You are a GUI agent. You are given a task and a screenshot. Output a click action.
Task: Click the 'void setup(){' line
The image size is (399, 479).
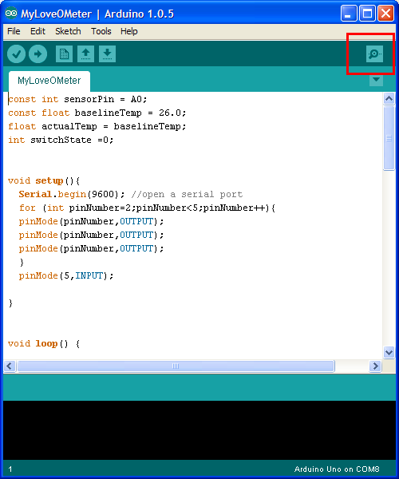44,180
